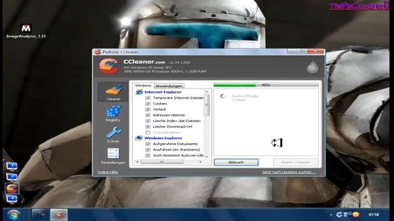Click scroll-up arrow of option list

(x=207, y=91)
